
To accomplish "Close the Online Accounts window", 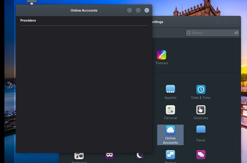I will click(x=147, y=10).
